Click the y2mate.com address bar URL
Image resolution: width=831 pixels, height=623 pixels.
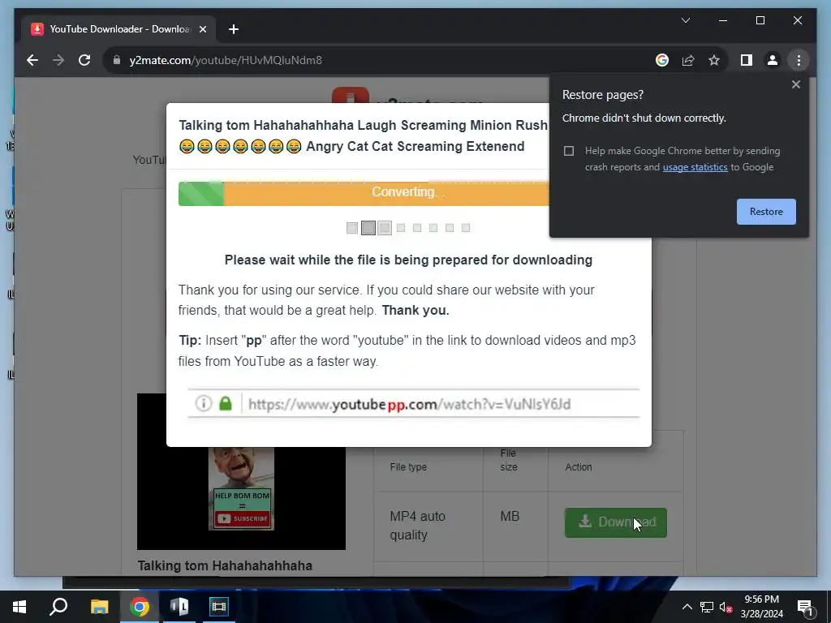pyautogui.click(x=226, y=60)
